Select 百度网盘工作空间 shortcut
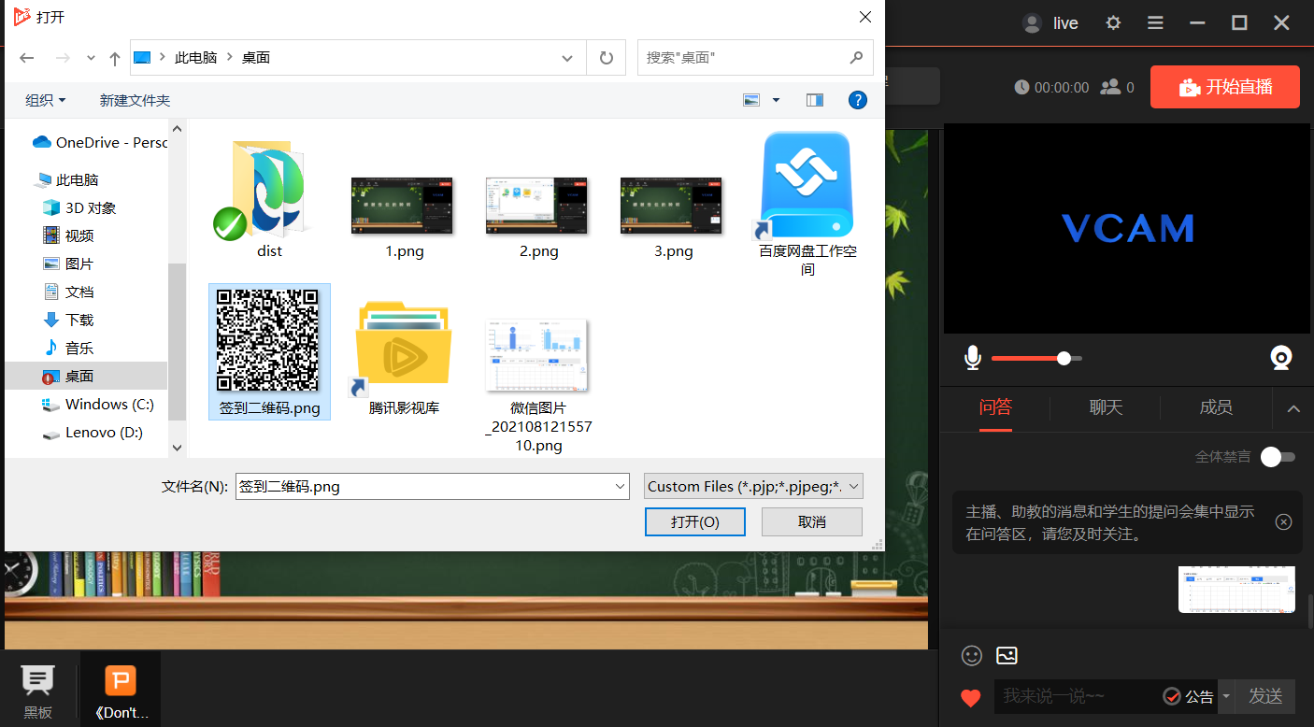 [x=807, y=204]
